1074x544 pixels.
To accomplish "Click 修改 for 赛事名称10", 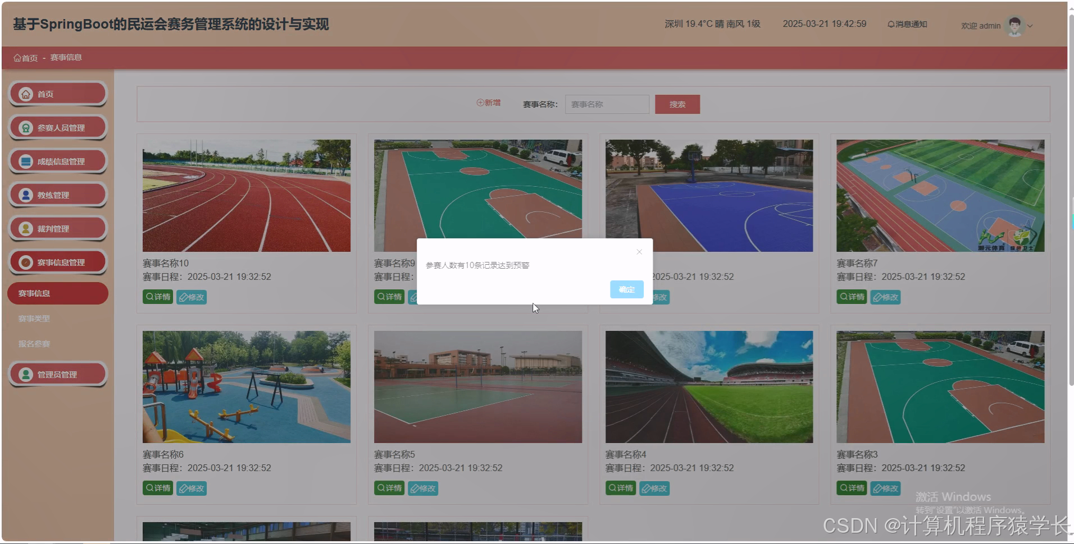I will [x=192, y=297].
